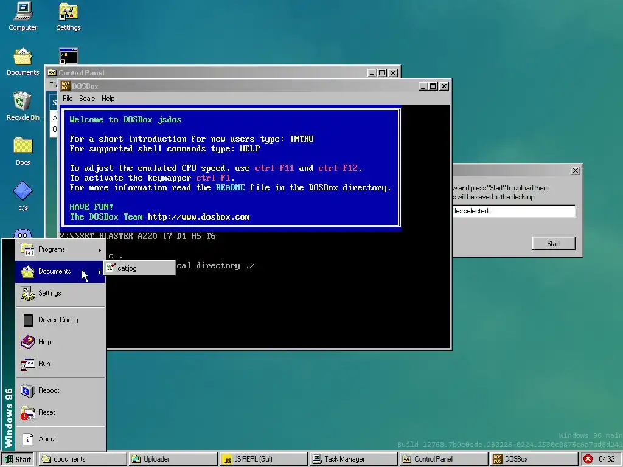
Task: Maximize the Control Panel window
Action: tap(382, 73)
